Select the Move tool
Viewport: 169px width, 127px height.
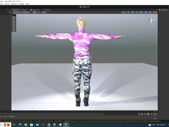(x=14, y=20)
